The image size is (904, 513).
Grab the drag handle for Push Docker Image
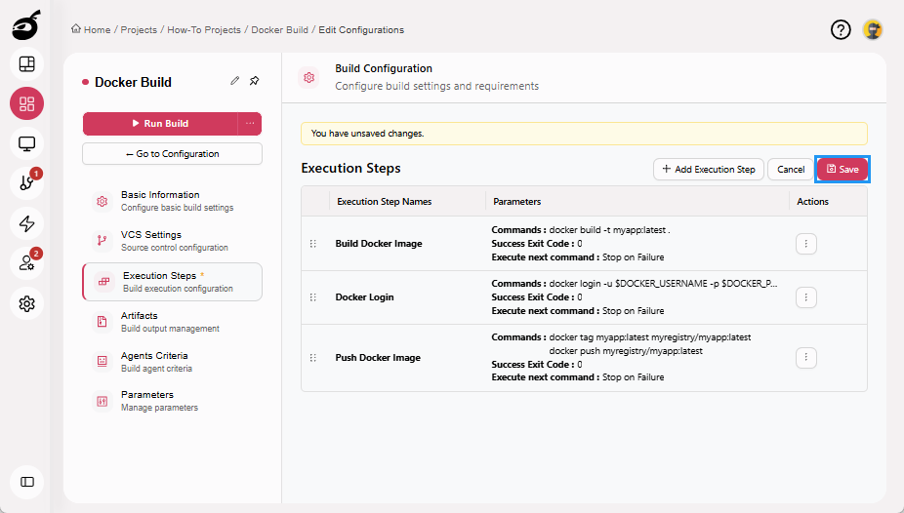[x=313, y=358]
